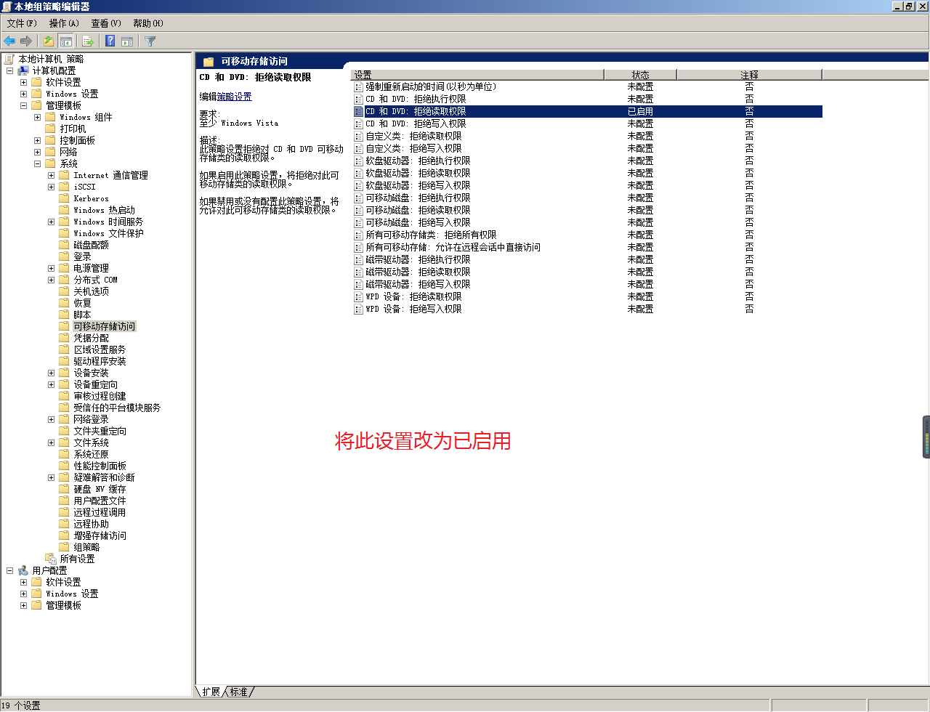Click the policy icon of 所有可移动存储类: 拒绝所有权限

click(x=358, y=235)
